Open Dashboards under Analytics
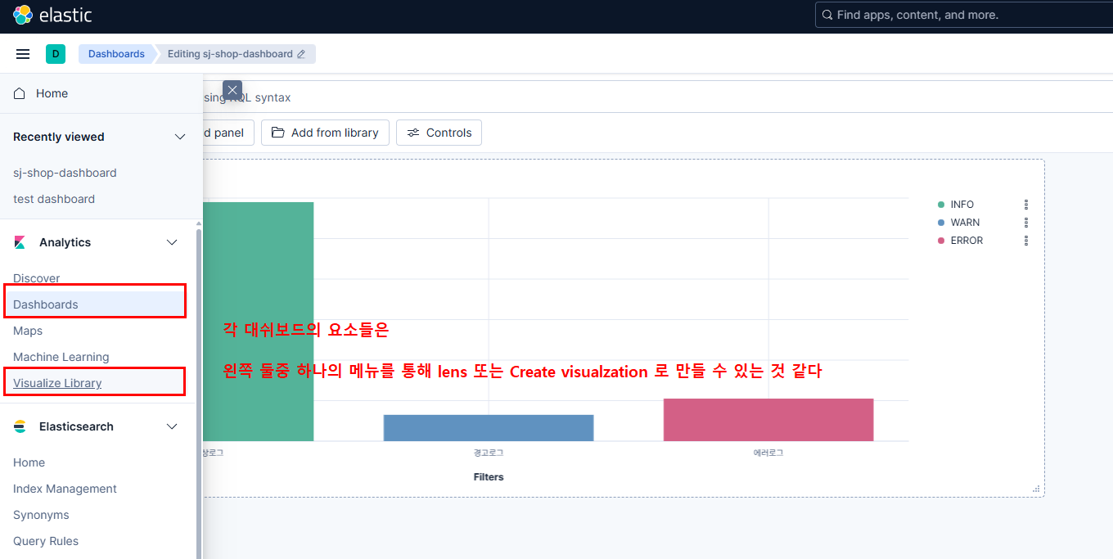The image size is (1113, 559). click(x=46, y=304)
